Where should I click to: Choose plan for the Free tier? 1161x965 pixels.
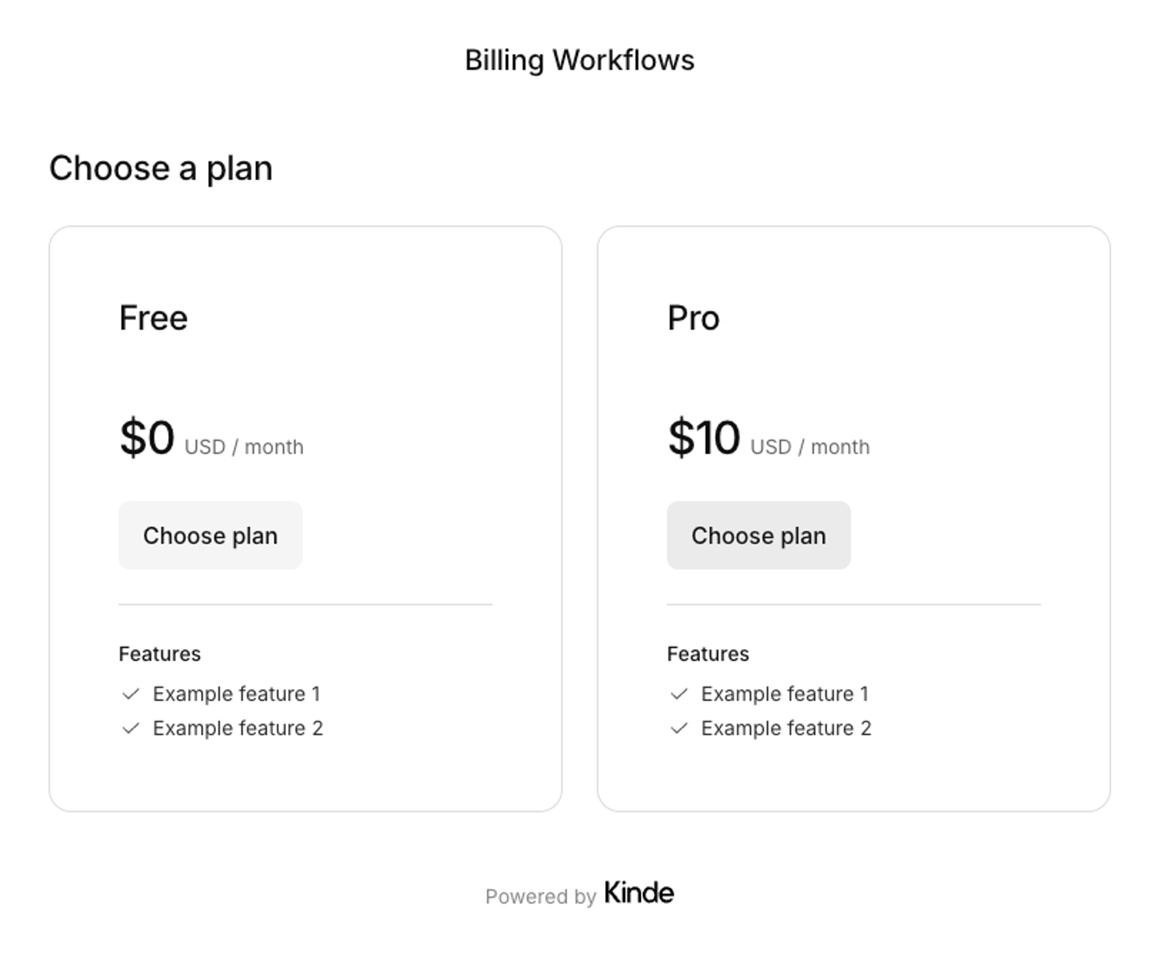[211, 535]
